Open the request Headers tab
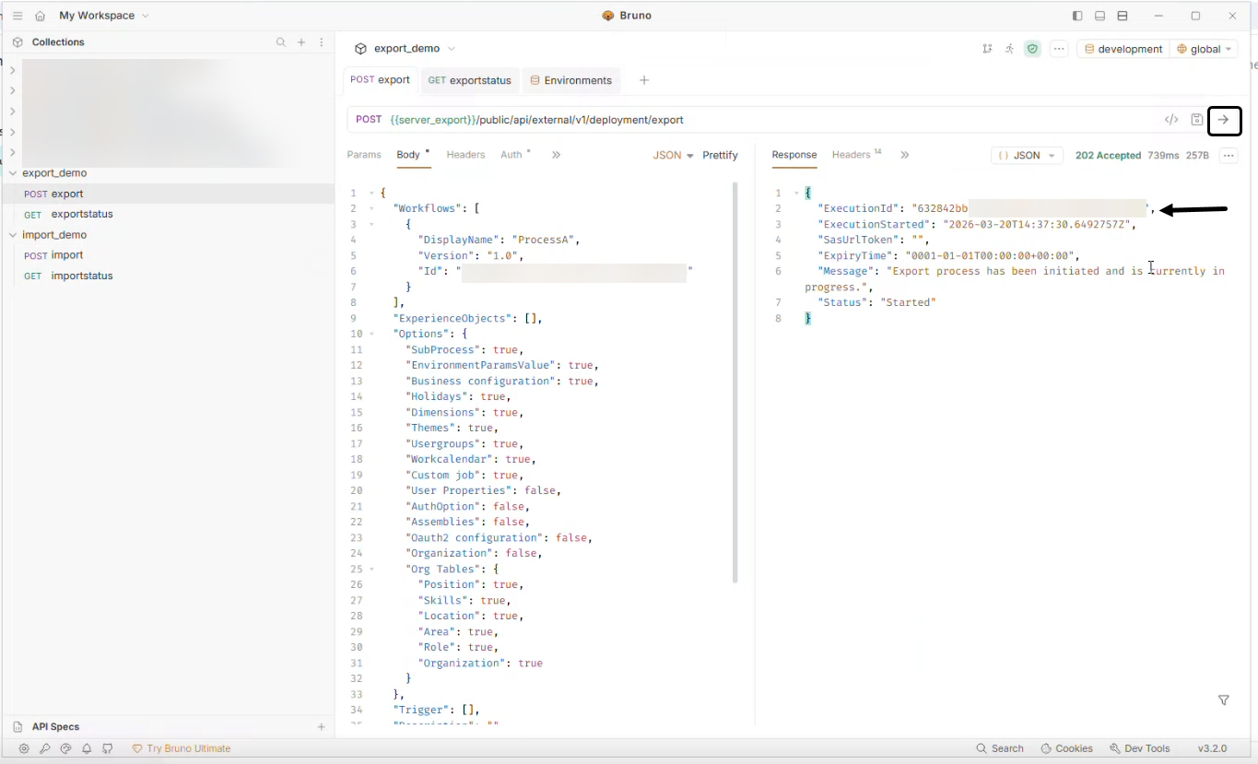Viewport: 1258px width, 764px height. point(465,155)
